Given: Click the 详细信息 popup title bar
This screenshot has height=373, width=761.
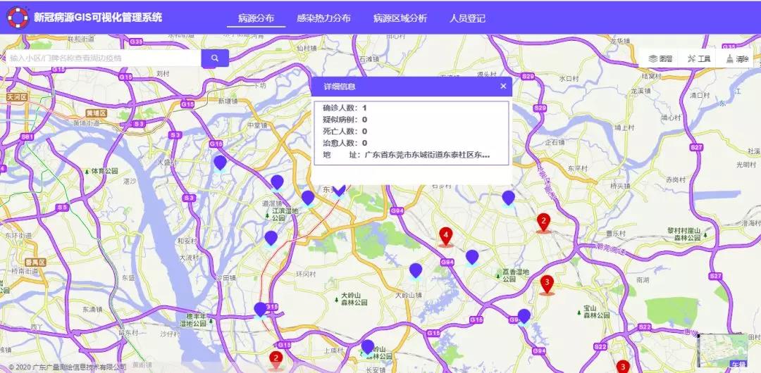Looking at the screenshot, I should tap(402, 87).
